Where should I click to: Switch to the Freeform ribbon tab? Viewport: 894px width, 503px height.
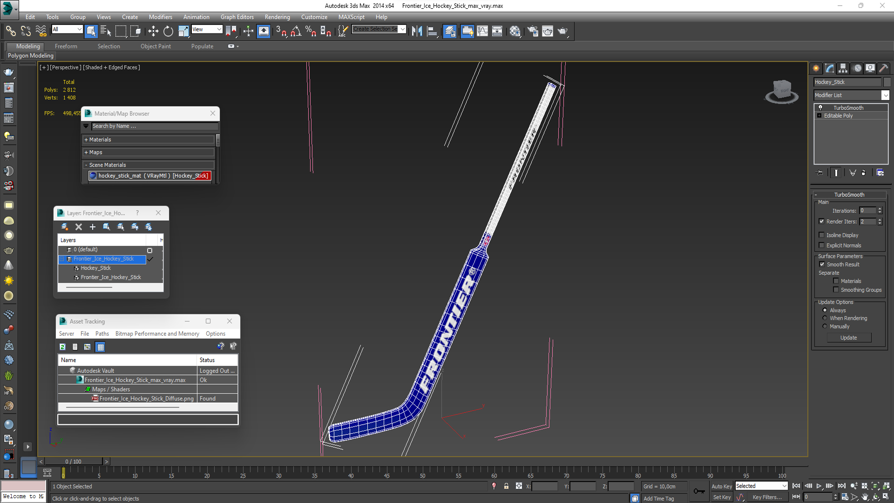[x=66, y=46]
